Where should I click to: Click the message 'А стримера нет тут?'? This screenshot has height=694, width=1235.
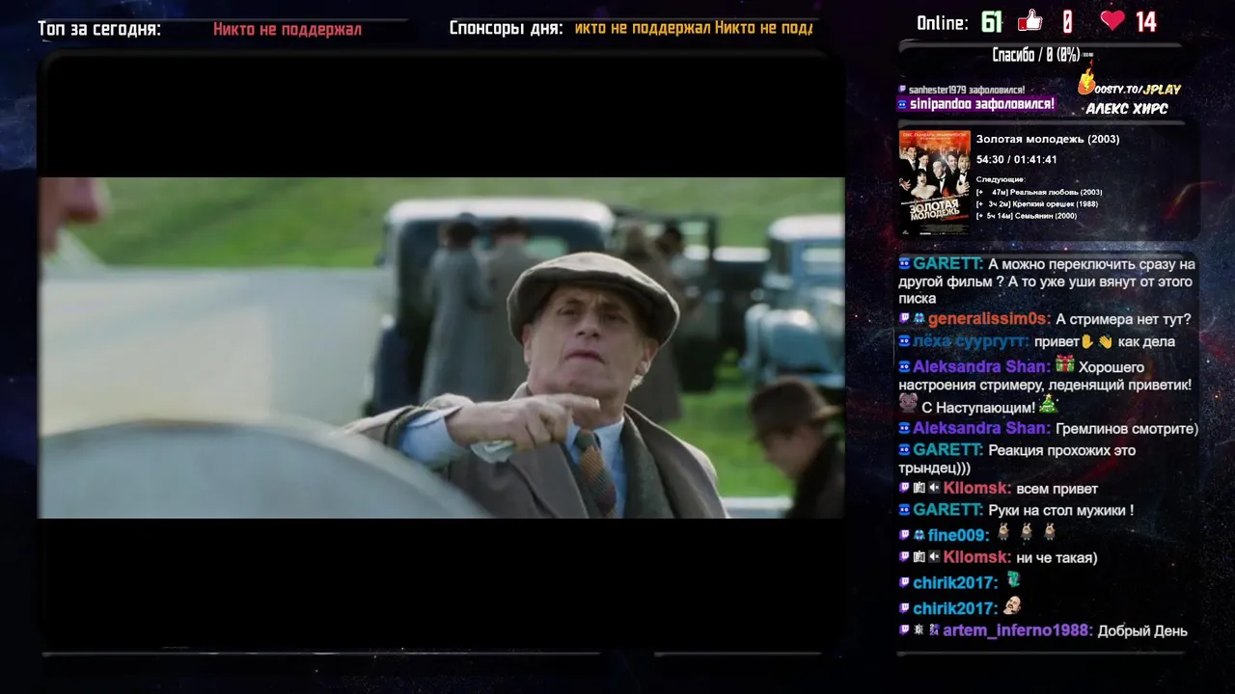1123,319
